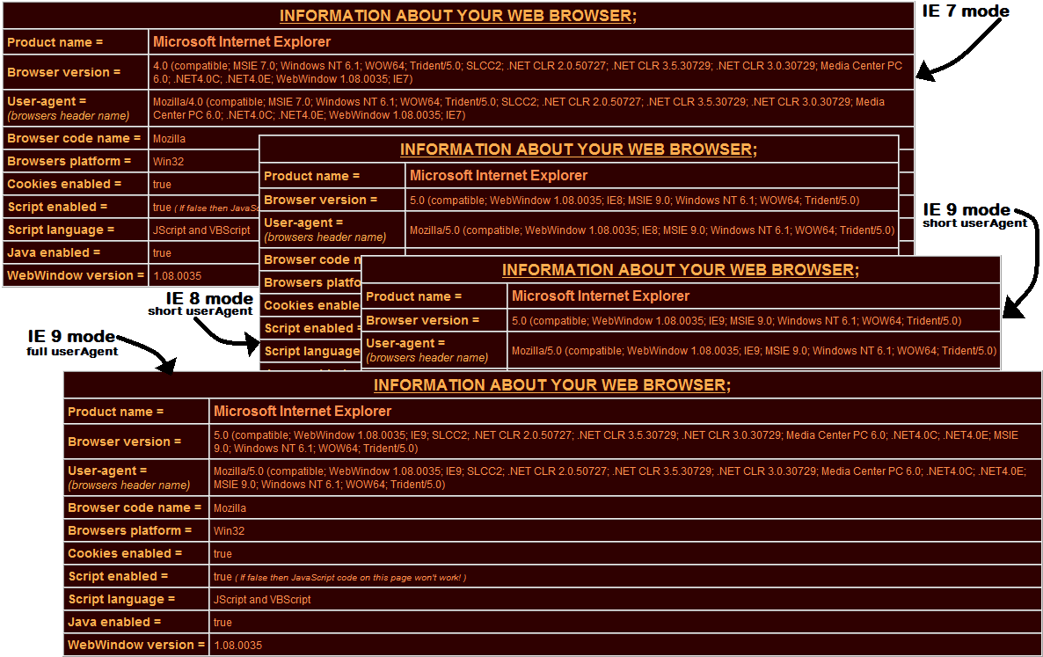Select Product name label in the top table
The height and width of the screenshot is (657, 1043).
(55, 41)
